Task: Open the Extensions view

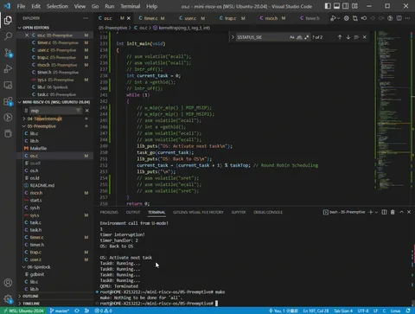Action: pyautogui.click(x=8, y=101)
